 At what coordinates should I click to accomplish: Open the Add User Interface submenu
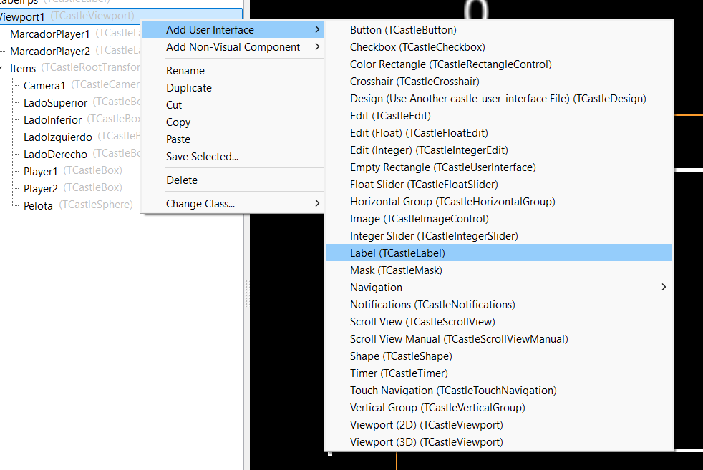(232, 30)
